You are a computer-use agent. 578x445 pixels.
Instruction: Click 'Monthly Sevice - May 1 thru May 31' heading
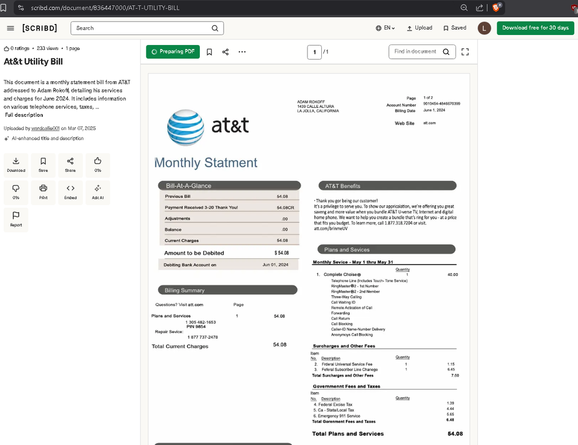click(353, 262)
